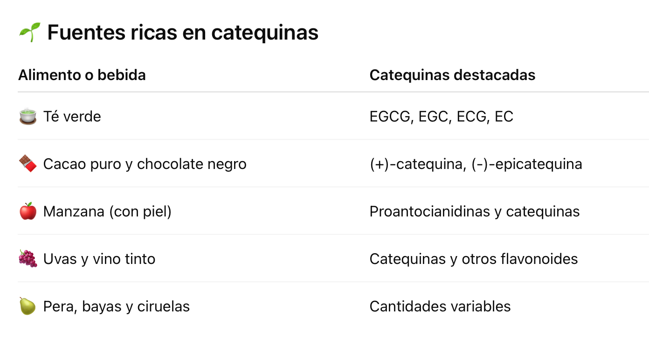This screenshot has height=351, width=649.
Task: Select the 'Pera, bayas y ciruelas' cell
Action: (x=117, y=306)
